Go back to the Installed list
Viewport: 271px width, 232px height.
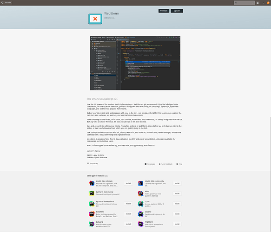[6, 3]
